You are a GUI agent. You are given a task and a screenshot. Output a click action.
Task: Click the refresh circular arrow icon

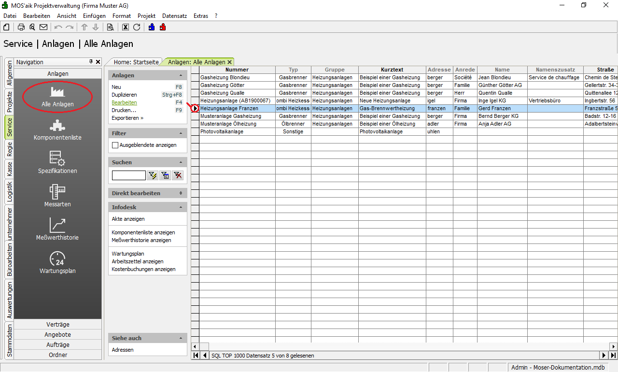coord(137,27)
